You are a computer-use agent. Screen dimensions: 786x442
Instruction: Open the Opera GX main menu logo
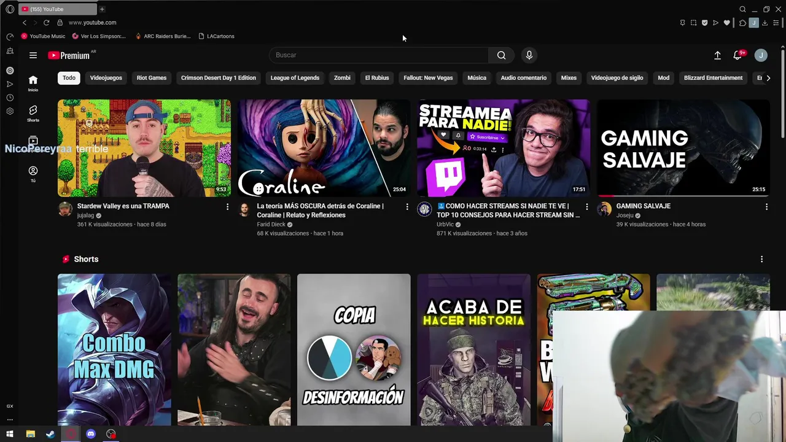pyautogui.click(x=10, y=9)
